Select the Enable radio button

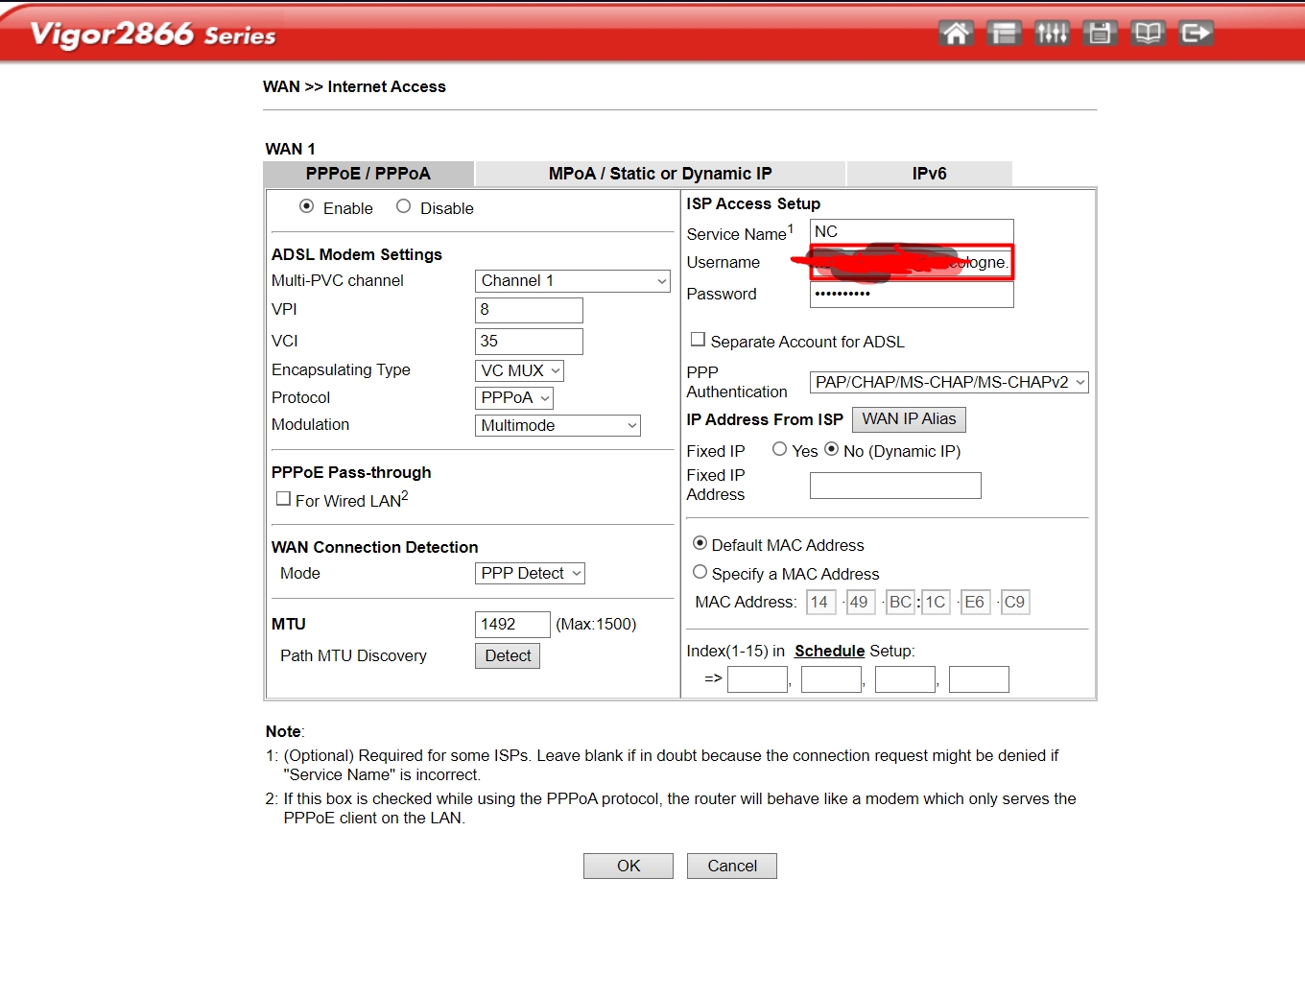[x=307, y=206]
